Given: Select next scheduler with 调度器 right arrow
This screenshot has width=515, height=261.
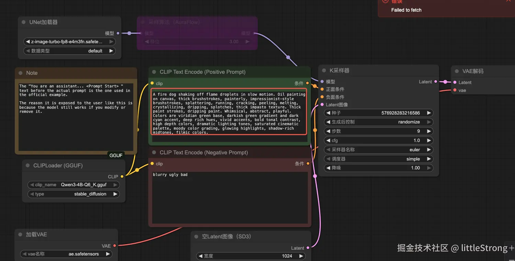Looking at the screenshot, I should (x=428, y=159).
